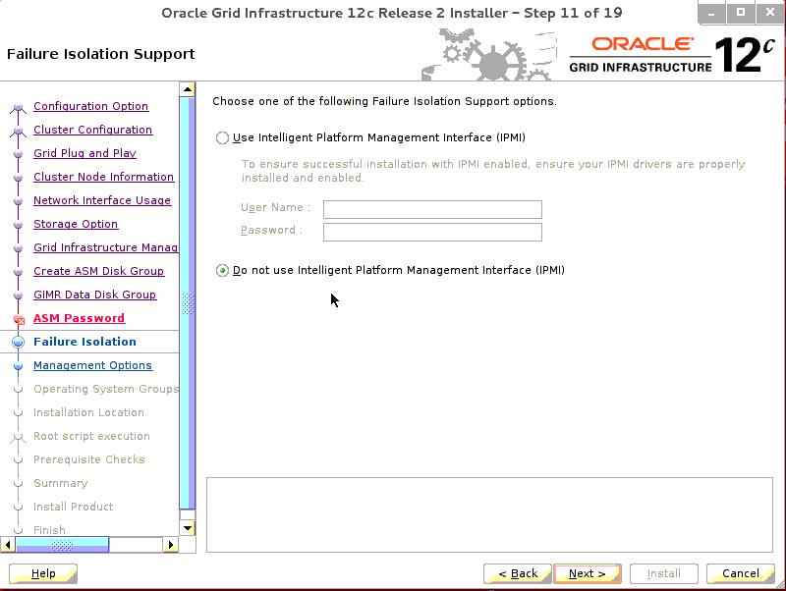Viewport: 786px width, 591px height.
Task: Cancel the Grid Infrastructure installer
Action: (x=741, y=573)
